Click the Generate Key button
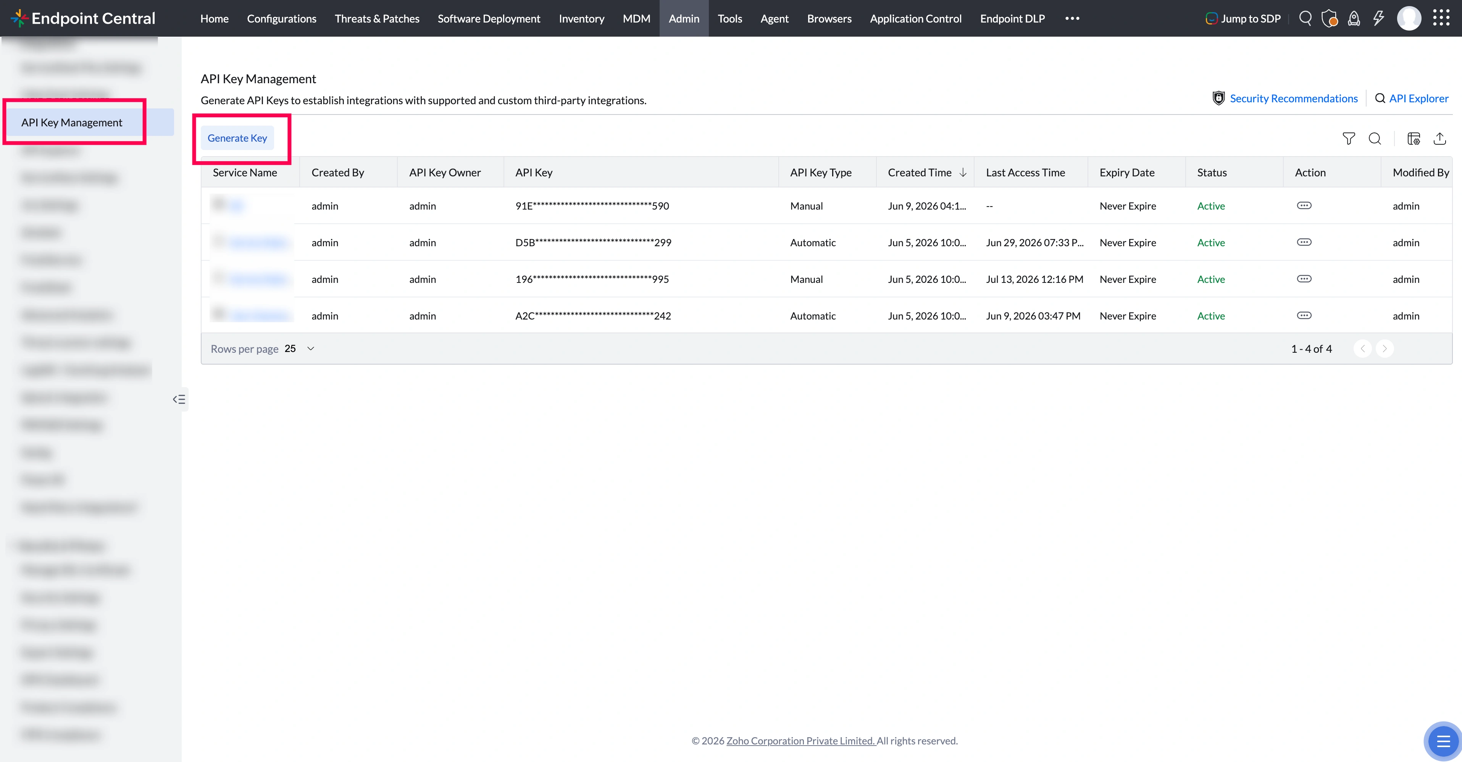This screenshot has width=1462, height=762. click(x=237, y=138)
